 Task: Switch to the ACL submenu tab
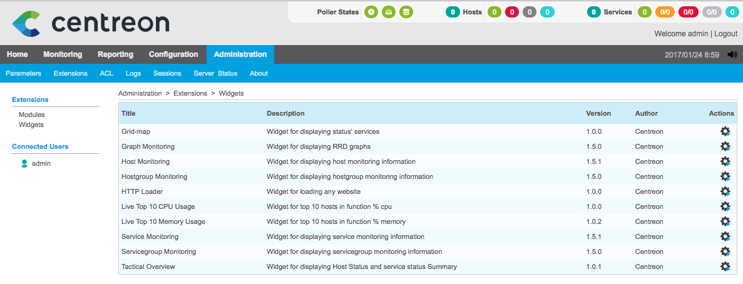pyautogui.click(x=106, y=73)
